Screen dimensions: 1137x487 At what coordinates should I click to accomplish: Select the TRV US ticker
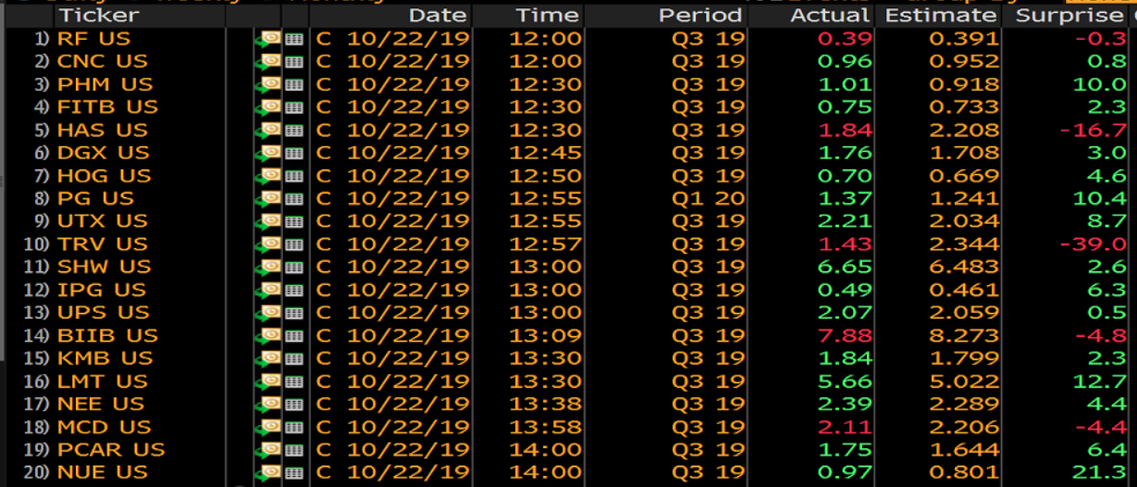coord(102,244)
